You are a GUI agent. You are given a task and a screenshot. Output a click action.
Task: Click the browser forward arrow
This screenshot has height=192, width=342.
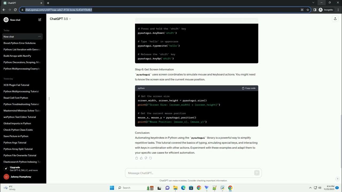(10, 10)
